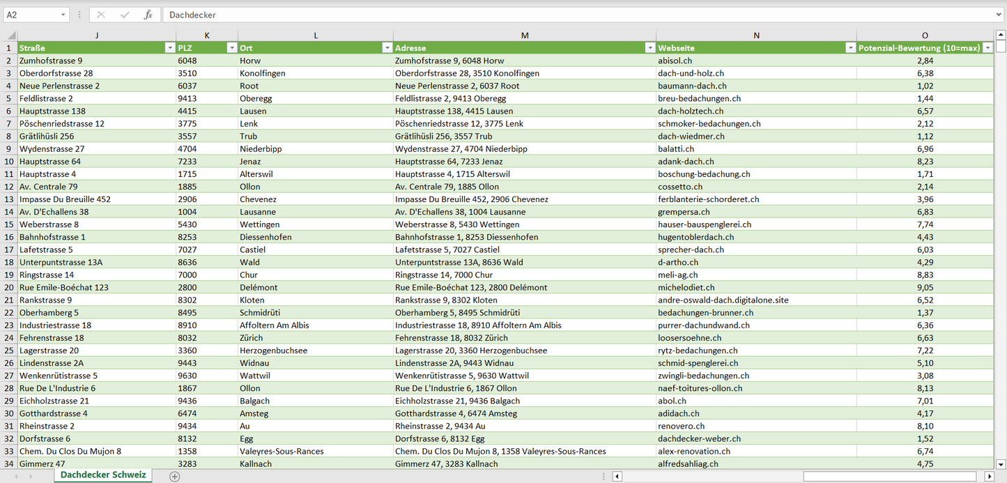Select the Dachdecker Schweiz sheet tab
The width and height of the screenshot is (1007, 483).
pyautogui.click(x=103, y=475)
